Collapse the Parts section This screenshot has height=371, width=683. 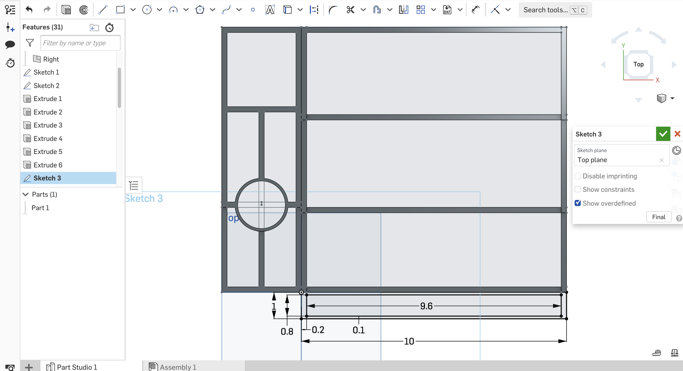(x=26, y=194)
